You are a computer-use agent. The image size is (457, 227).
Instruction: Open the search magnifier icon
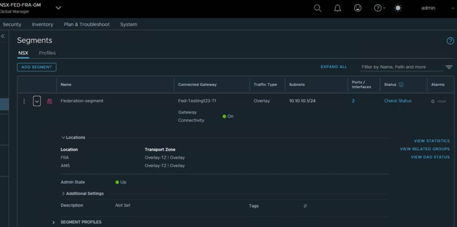point(317,8)
